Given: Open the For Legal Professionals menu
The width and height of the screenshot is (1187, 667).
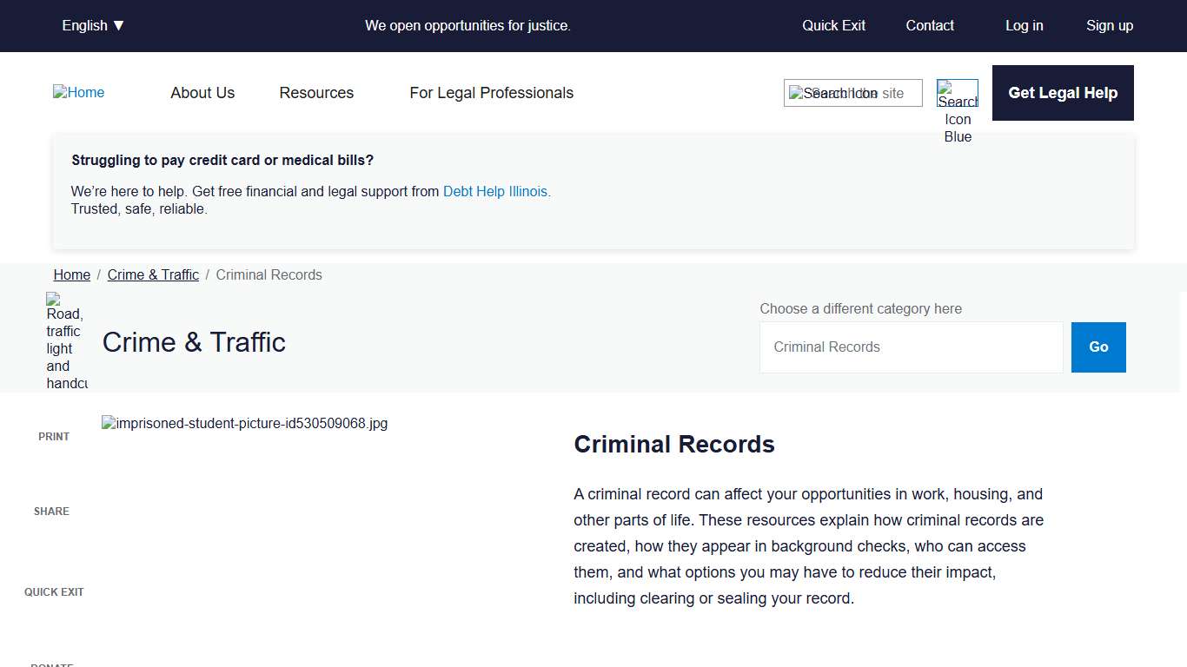Looking at the screenshot, I should pyautogui.click(x=491, y=93).
